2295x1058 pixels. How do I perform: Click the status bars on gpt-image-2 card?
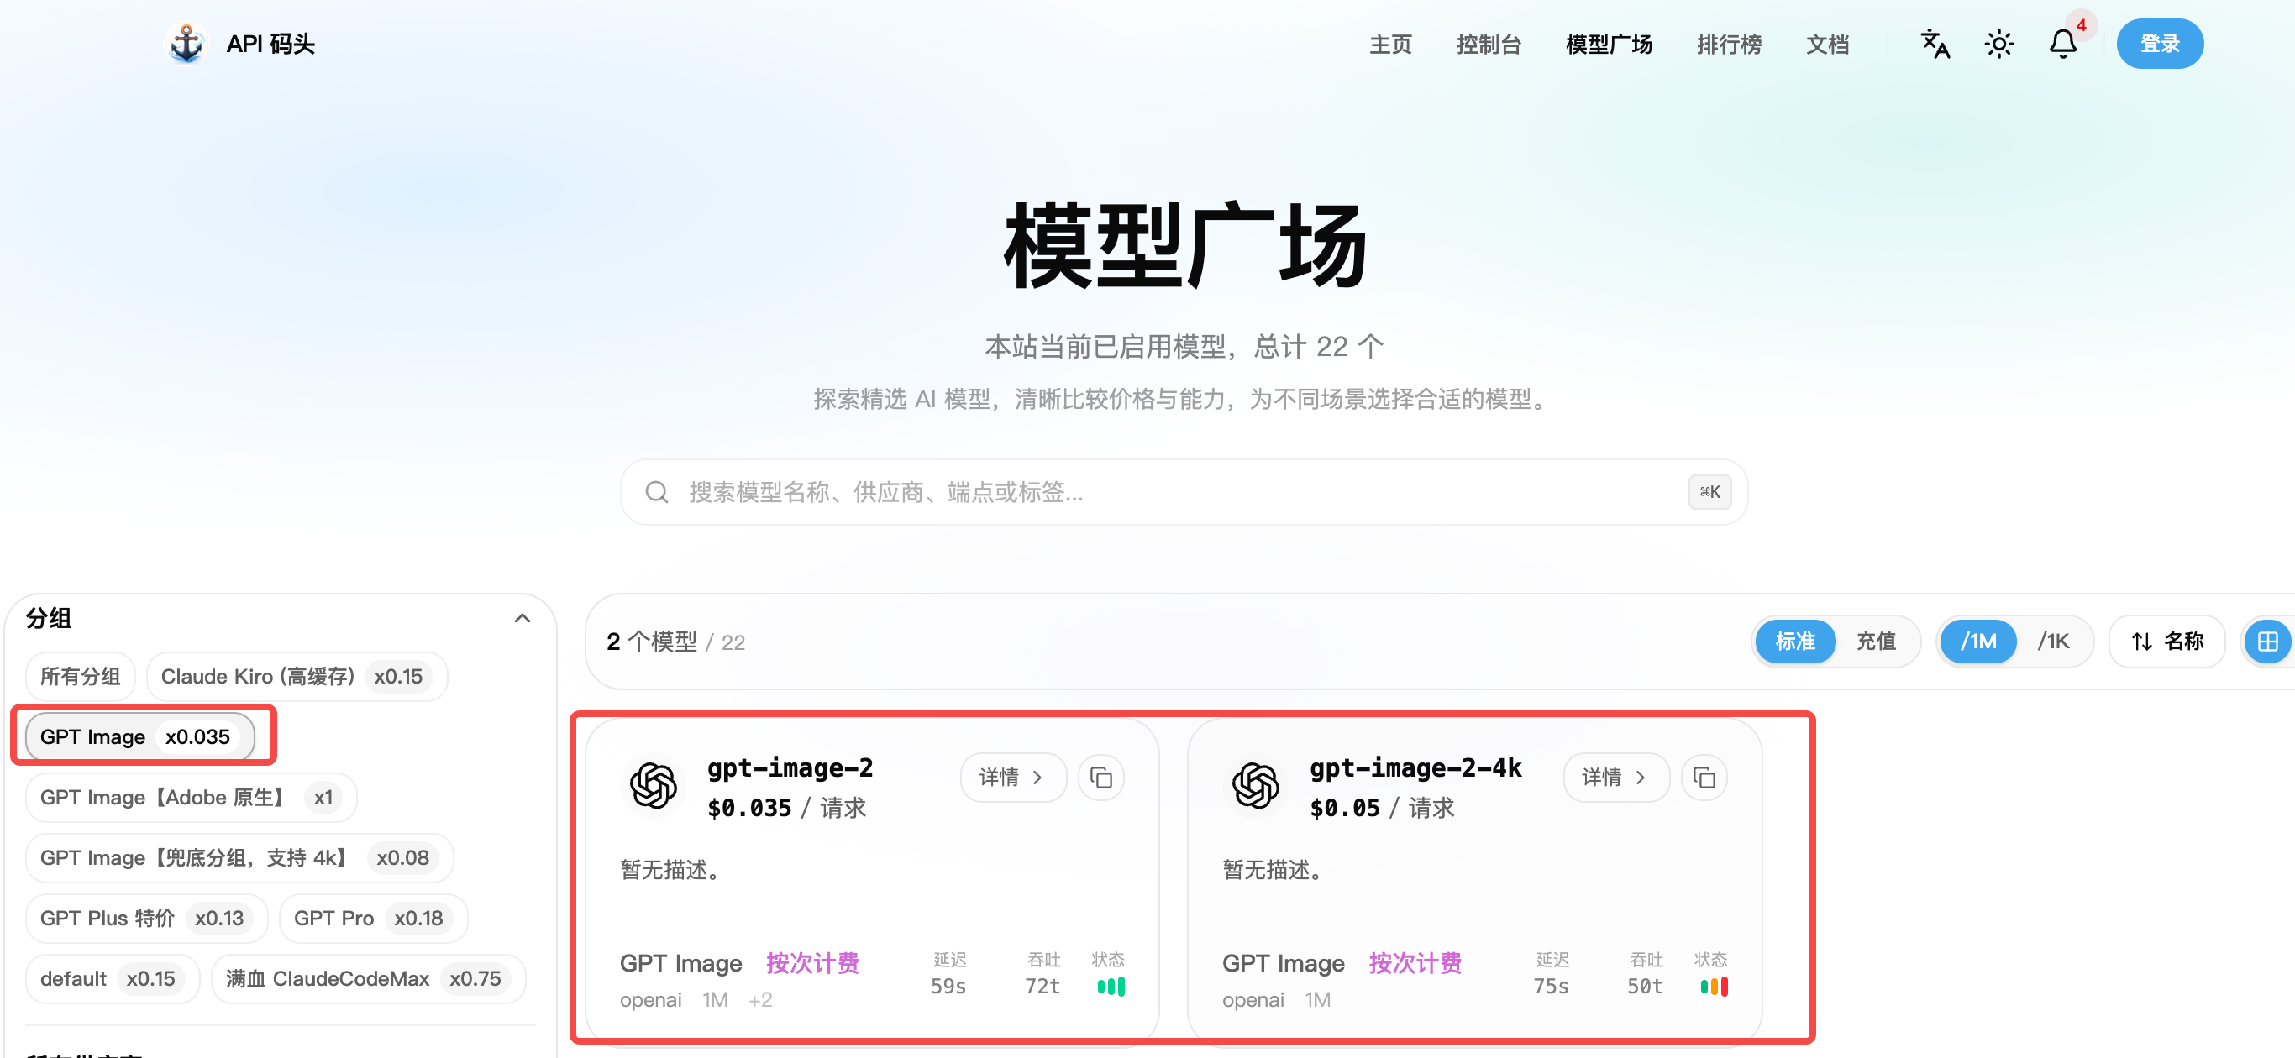click(1111, 987)
